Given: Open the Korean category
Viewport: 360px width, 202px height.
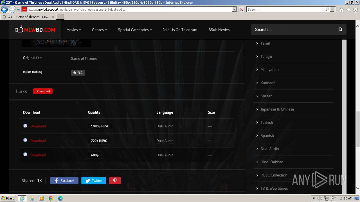Looking at the screenshot, I should coord(266,96).
